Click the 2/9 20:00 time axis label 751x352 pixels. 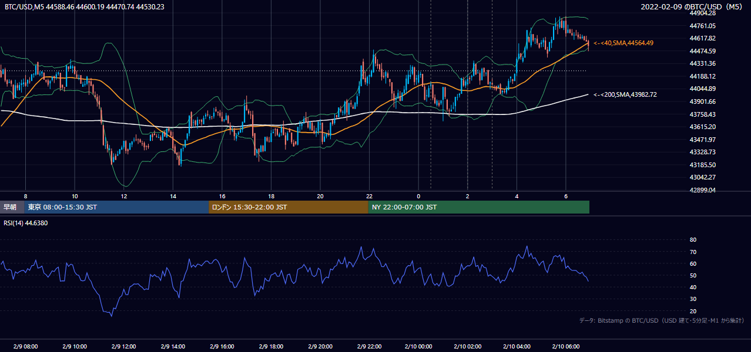pyautogui.click(x=320, y=347)
